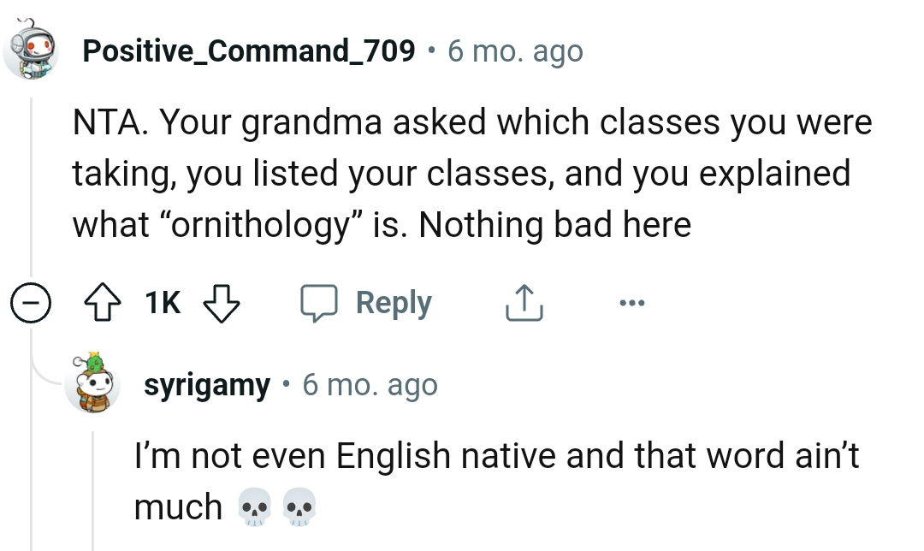Collapse the thread using the left connector line

(x=32, y=188)
